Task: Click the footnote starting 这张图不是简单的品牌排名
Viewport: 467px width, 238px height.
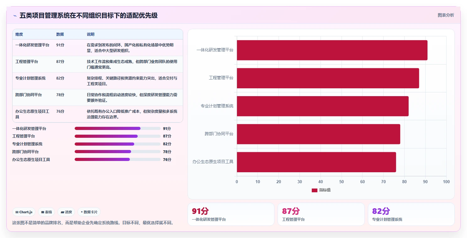Action: [93, 223]
